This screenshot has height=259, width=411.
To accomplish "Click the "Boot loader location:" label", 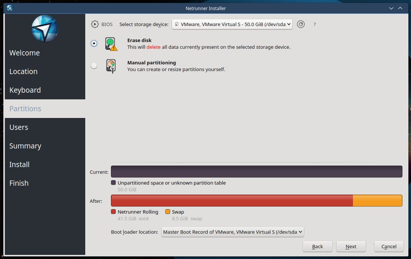I will [x=134, y=232].
